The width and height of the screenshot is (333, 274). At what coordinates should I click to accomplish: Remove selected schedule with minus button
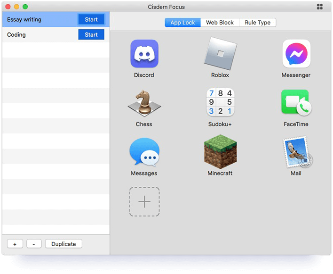[x=34, y=244]
